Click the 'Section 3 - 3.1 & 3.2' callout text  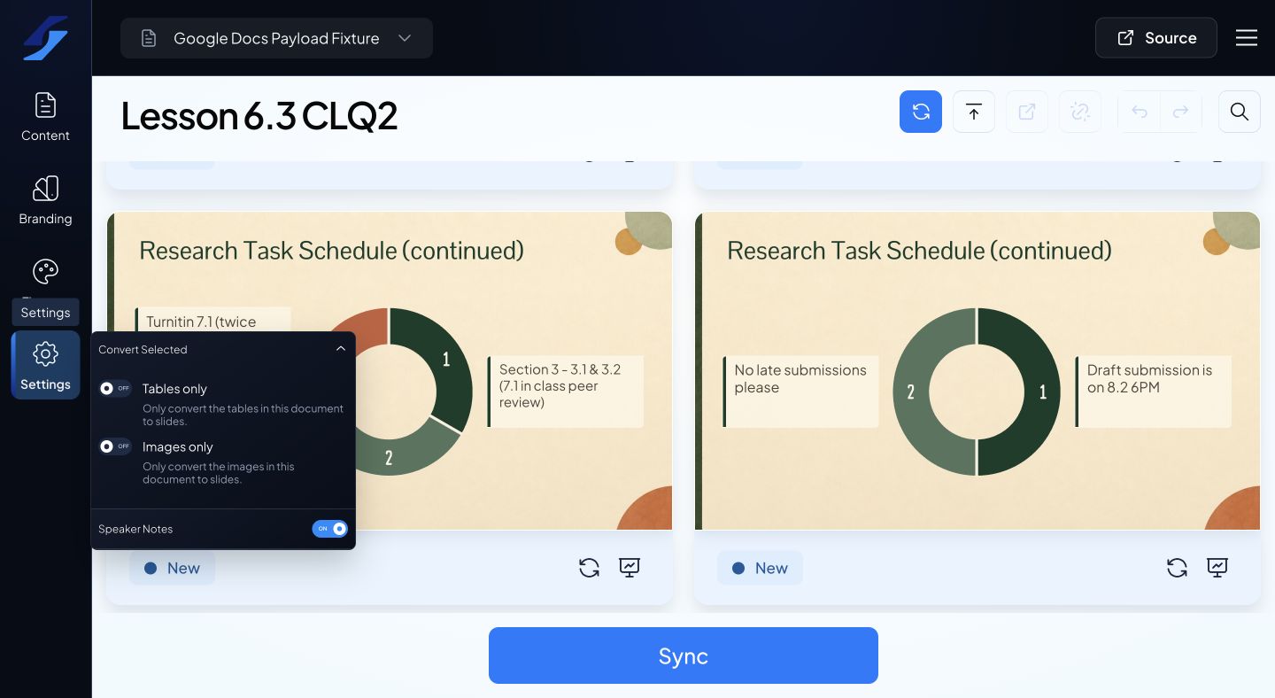(x=560, y=385)
